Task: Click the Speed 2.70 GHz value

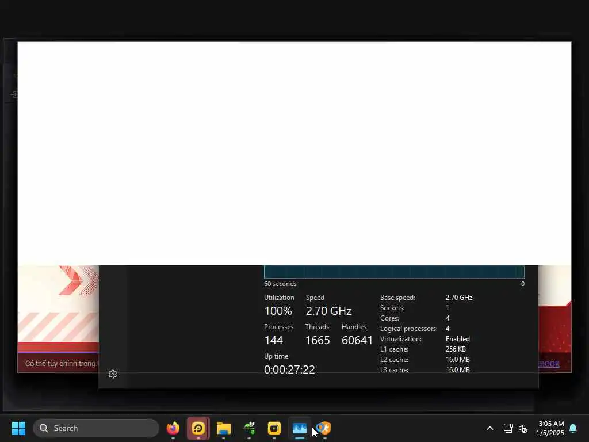Action: [328, 311]
